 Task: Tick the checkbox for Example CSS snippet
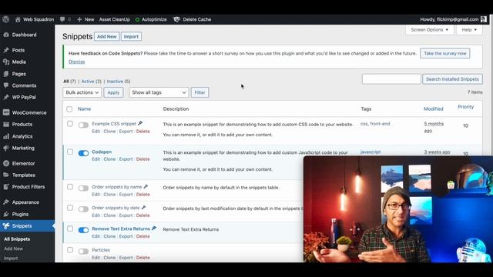click(70, 124)
